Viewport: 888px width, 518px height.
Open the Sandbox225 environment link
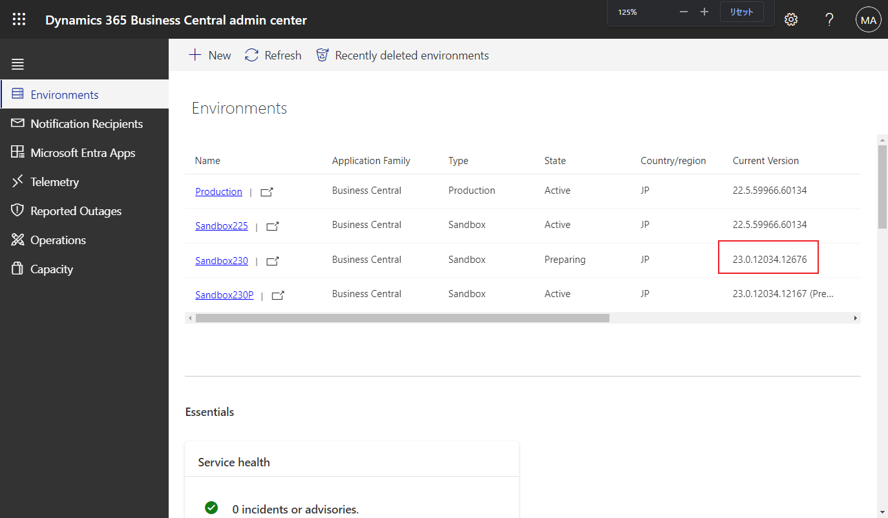[221, 225]
